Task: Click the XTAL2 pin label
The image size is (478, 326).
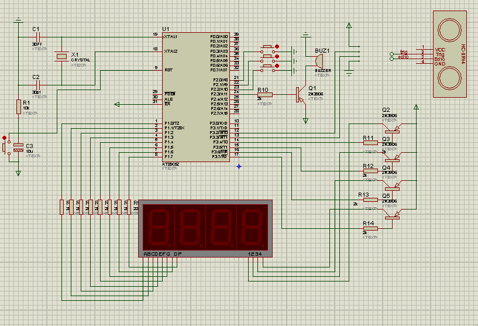Action: tap(171, 52)
